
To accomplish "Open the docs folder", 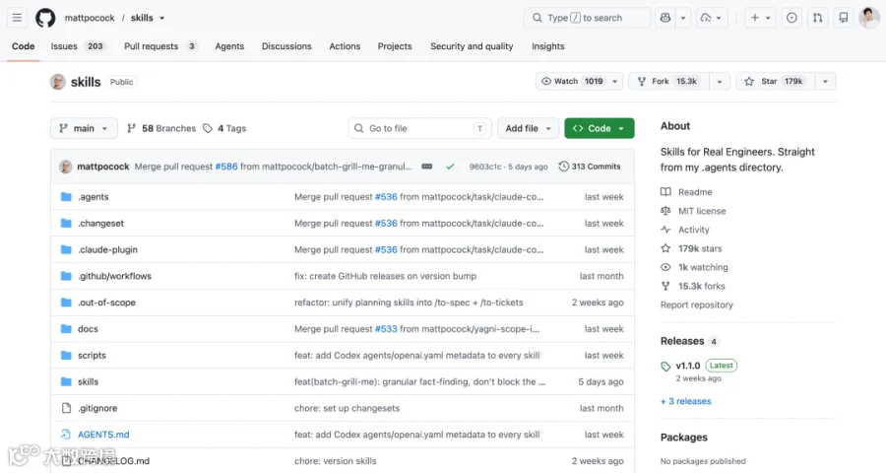I will point(89,329).
